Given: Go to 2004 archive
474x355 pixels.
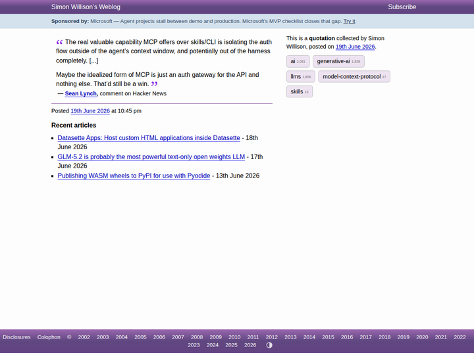Looking at the screenshot, I should coord(121,337).
